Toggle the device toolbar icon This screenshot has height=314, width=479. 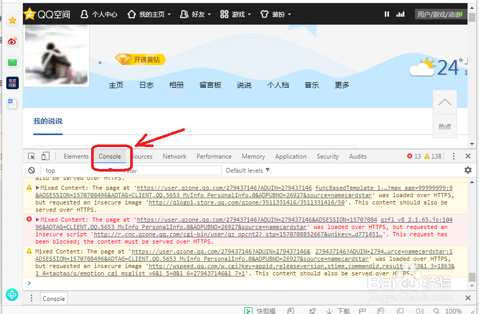click(x=45, y=156)
